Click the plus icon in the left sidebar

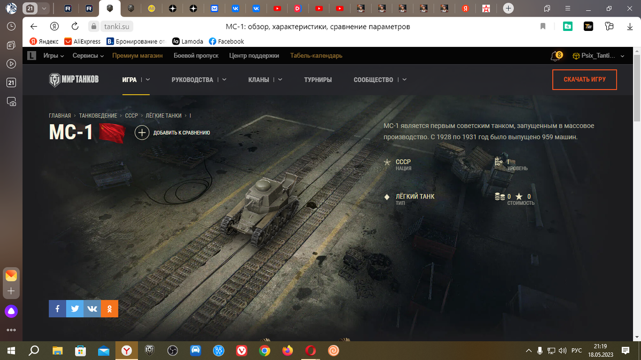point(11,291)
